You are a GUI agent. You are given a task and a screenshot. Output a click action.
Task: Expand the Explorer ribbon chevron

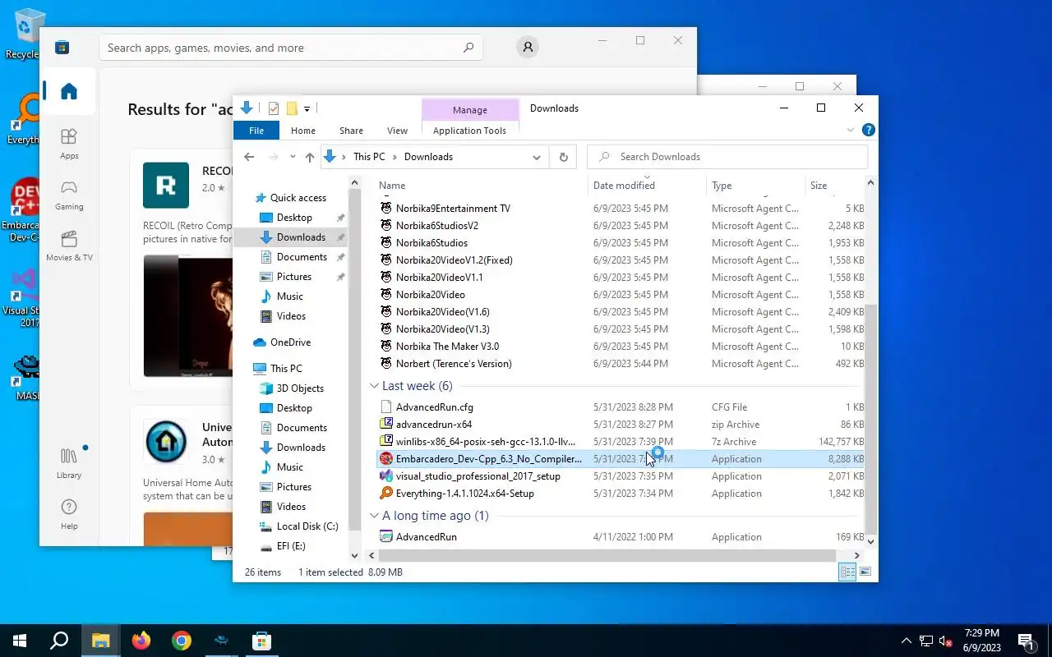[x=851, y=130]
